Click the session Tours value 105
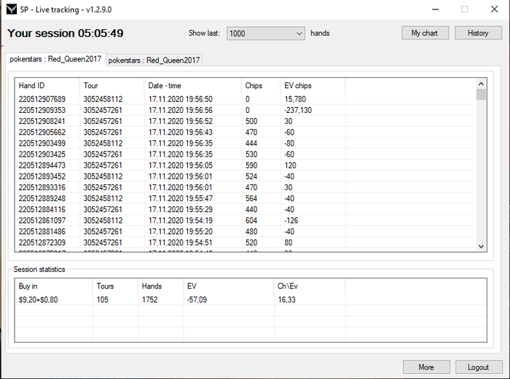510x379 pixels. pos(103,300)
